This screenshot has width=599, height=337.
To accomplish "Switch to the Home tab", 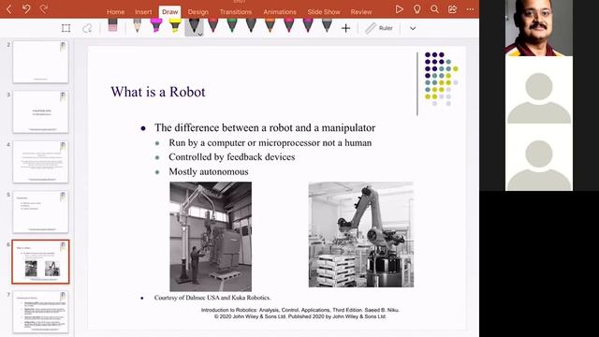I will click(115, 12).
